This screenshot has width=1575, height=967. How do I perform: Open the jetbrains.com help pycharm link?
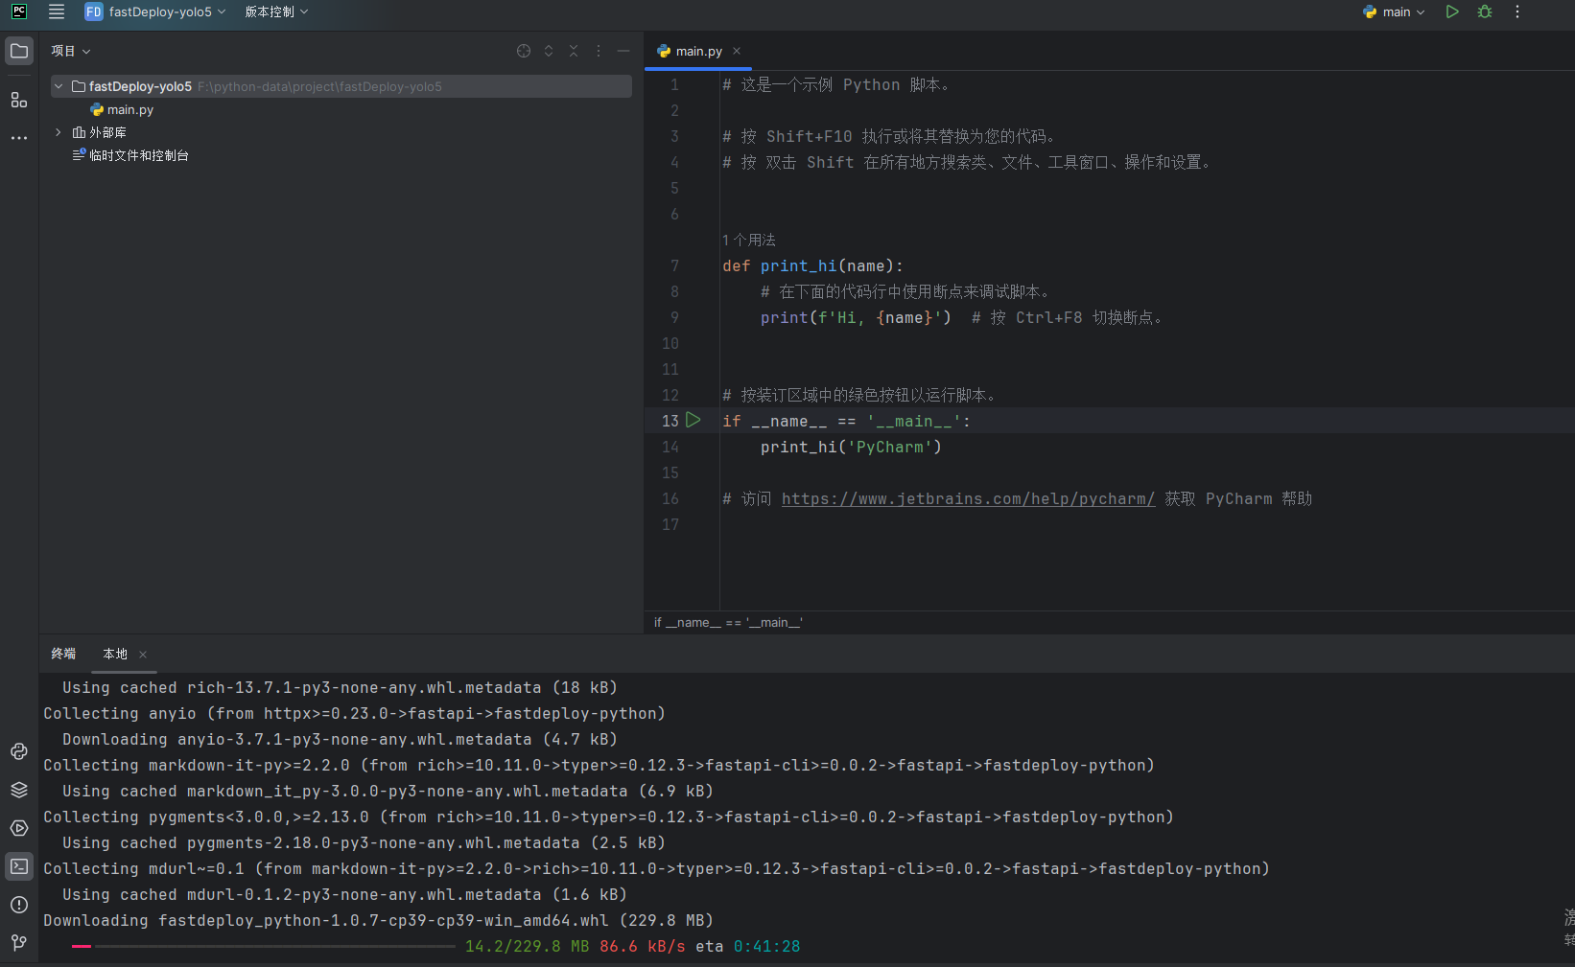click(968, 498)
